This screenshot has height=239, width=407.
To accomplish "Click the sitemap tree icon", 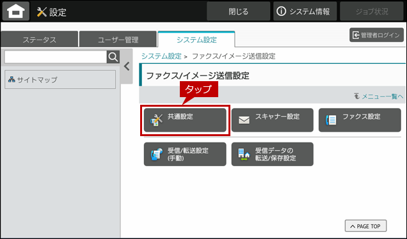I will [12, 79].
